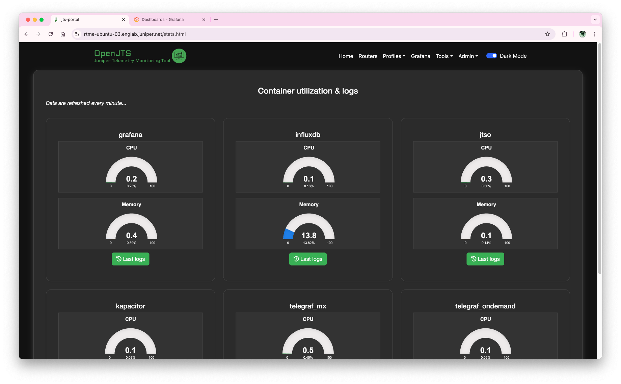Disable the Dark Mode switch
621x384 pixels.
coord(491,56)
